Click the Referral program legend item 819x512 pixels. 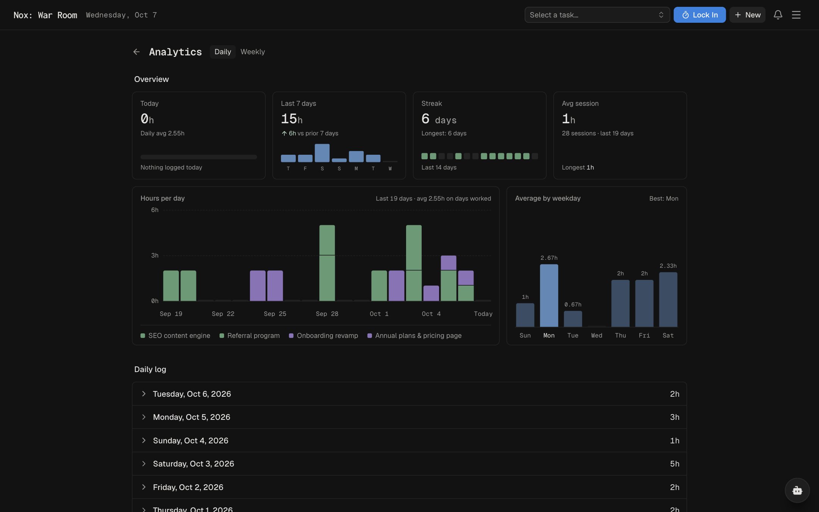point(249,336)
